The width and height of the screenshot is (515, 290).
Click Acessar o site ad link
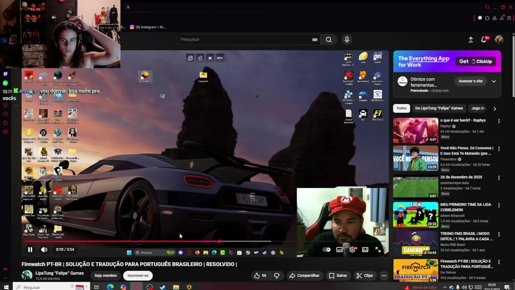(x=470, y=81)
